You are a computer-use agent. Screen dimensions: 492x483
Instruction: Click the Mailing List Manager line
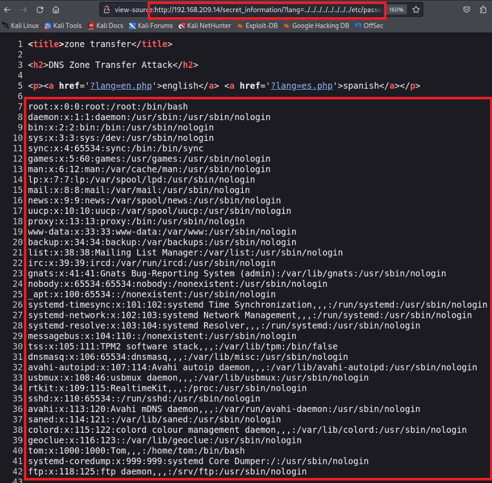(185, 252)
